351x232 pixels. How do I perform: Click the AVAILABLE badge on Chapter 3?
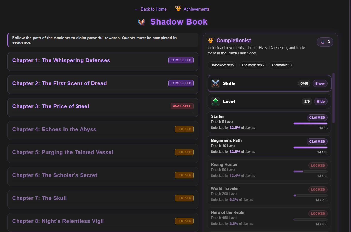182,106
